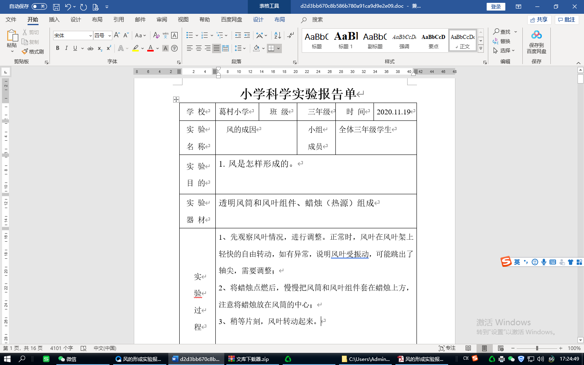Switch to web layout view in status bar
Viewport: 584px width, 365px height.
500,348
